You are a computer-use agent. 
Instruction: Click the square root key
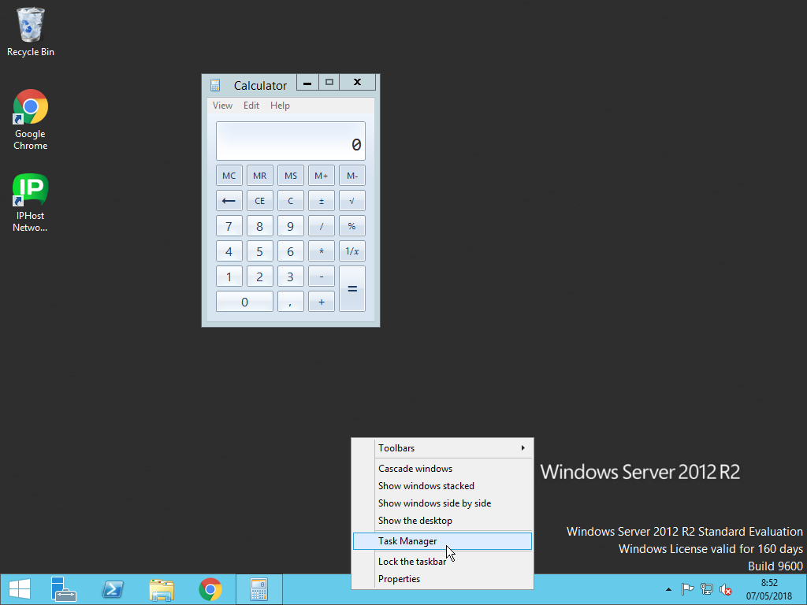[352, 201]
